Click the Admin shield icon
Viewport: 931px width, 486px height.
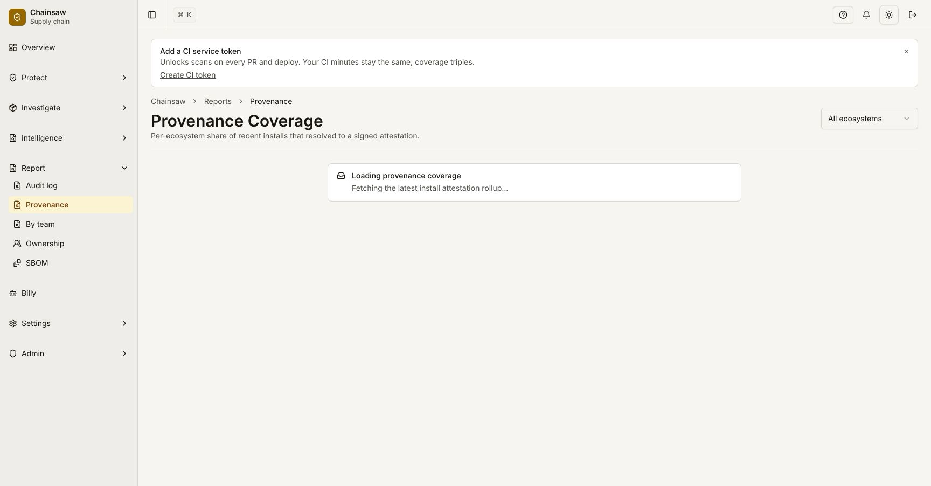tap(13, 353)
